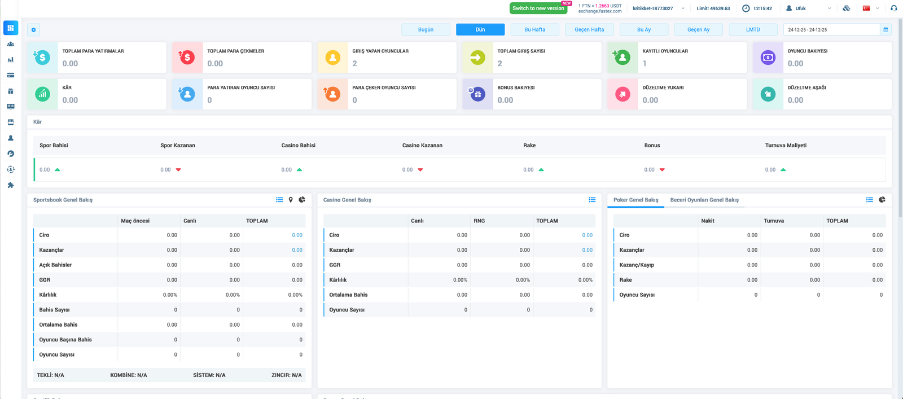
Task: Toggle Poker overview pie chart view
Action: [882, 200]
